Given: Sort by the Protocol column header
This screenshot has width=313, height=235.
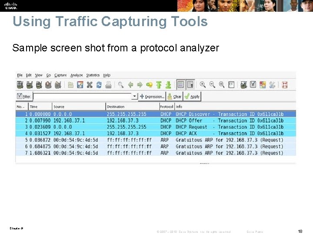Looking at the screenshot, I should click(167, 107).
